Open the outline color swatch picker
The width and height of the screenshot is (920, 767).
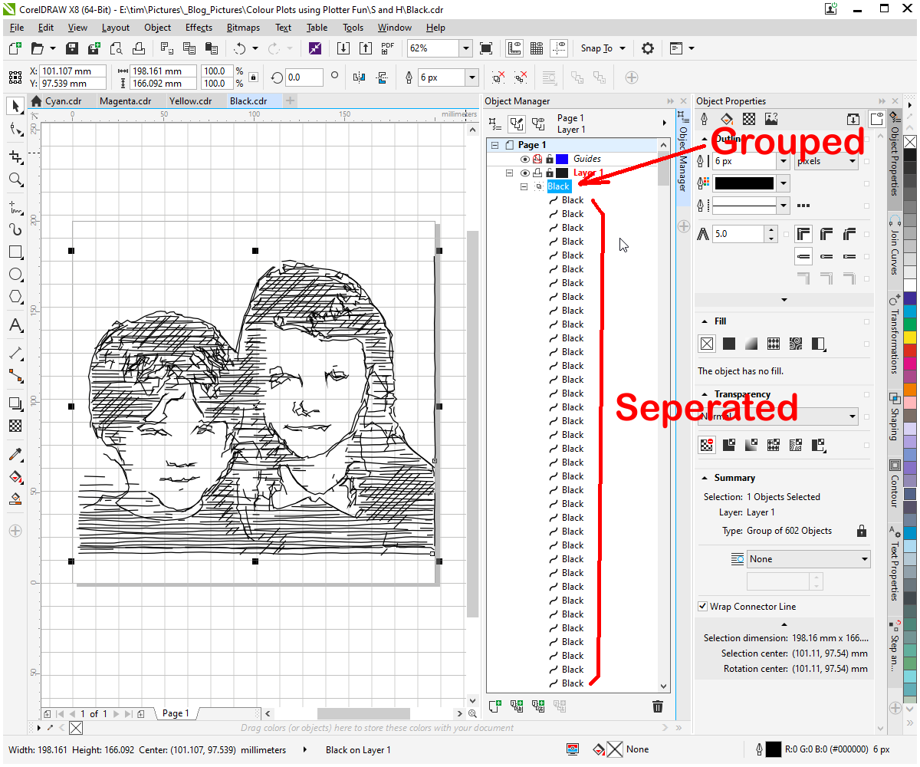pos(784,183)
